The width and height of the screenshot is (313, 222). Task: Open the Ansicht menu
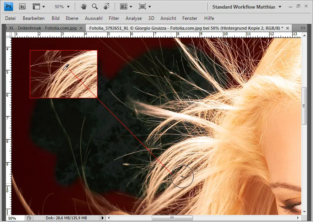[x=168, y=18]
